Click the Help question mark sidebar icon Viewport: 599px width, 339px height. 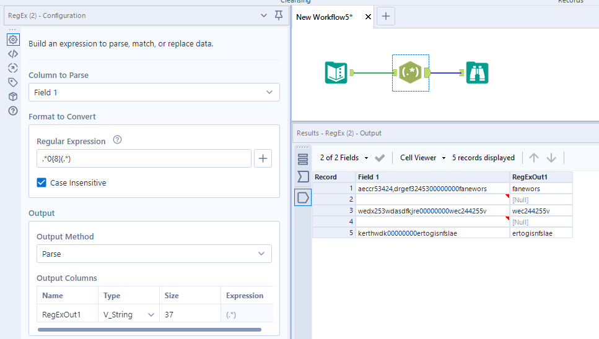pos(12,111)
